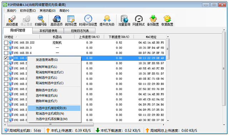This screenshot has height=135, width=229.
Task: Sort by the IP地址 column header
Action: click(21, 37)
